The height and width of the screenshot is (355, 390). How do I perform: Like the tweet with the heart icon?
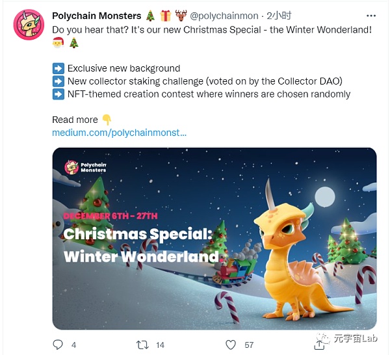click(230, 344)
